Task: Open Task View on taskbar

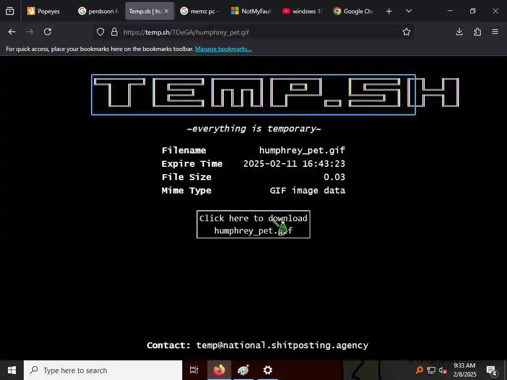Action: pos(194,370)
